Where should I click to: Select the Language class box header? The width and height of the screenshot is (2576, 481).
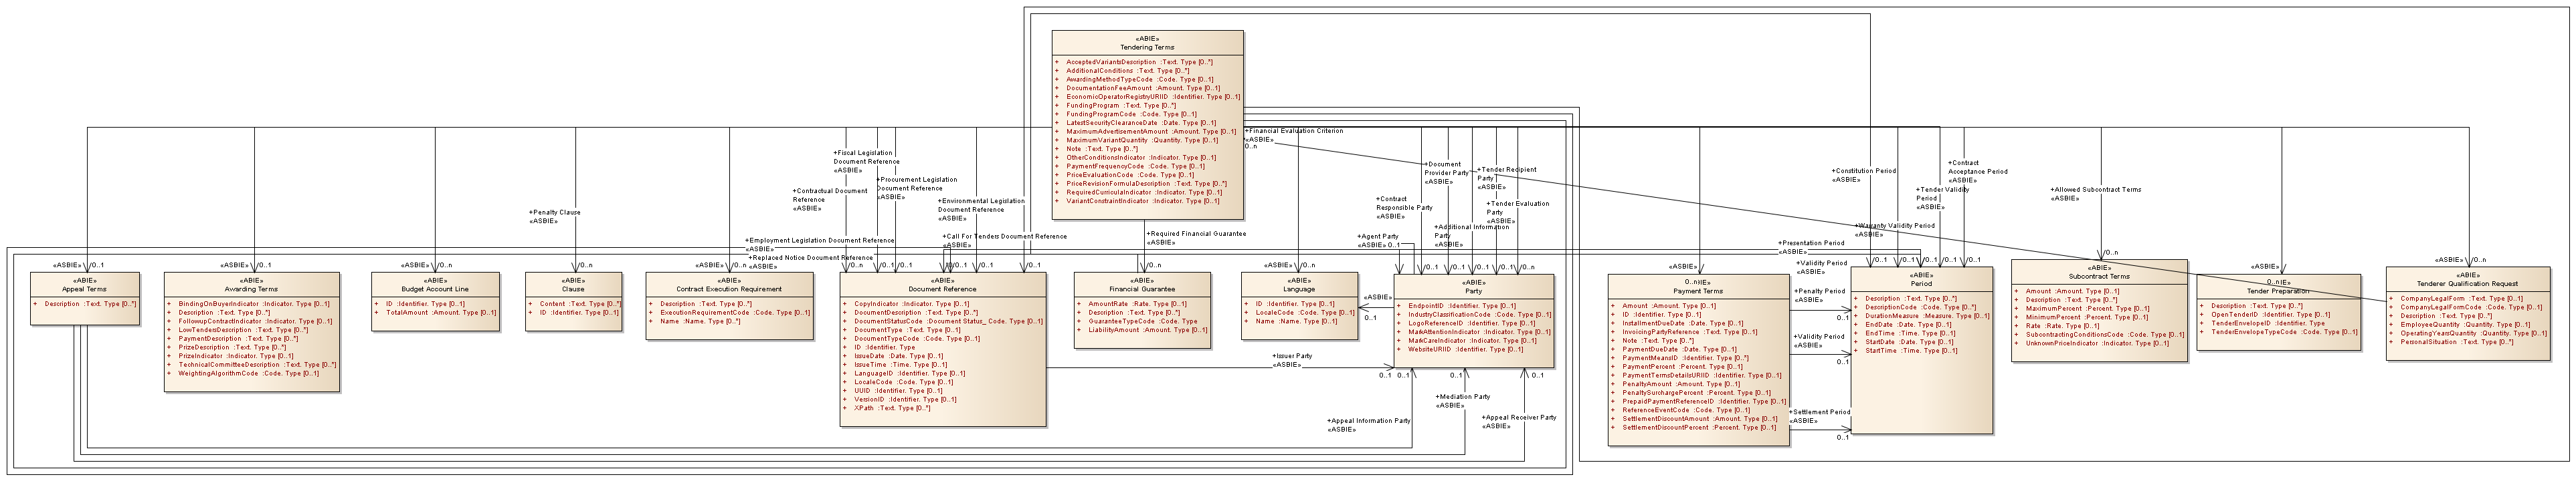tap(1298, 289)
